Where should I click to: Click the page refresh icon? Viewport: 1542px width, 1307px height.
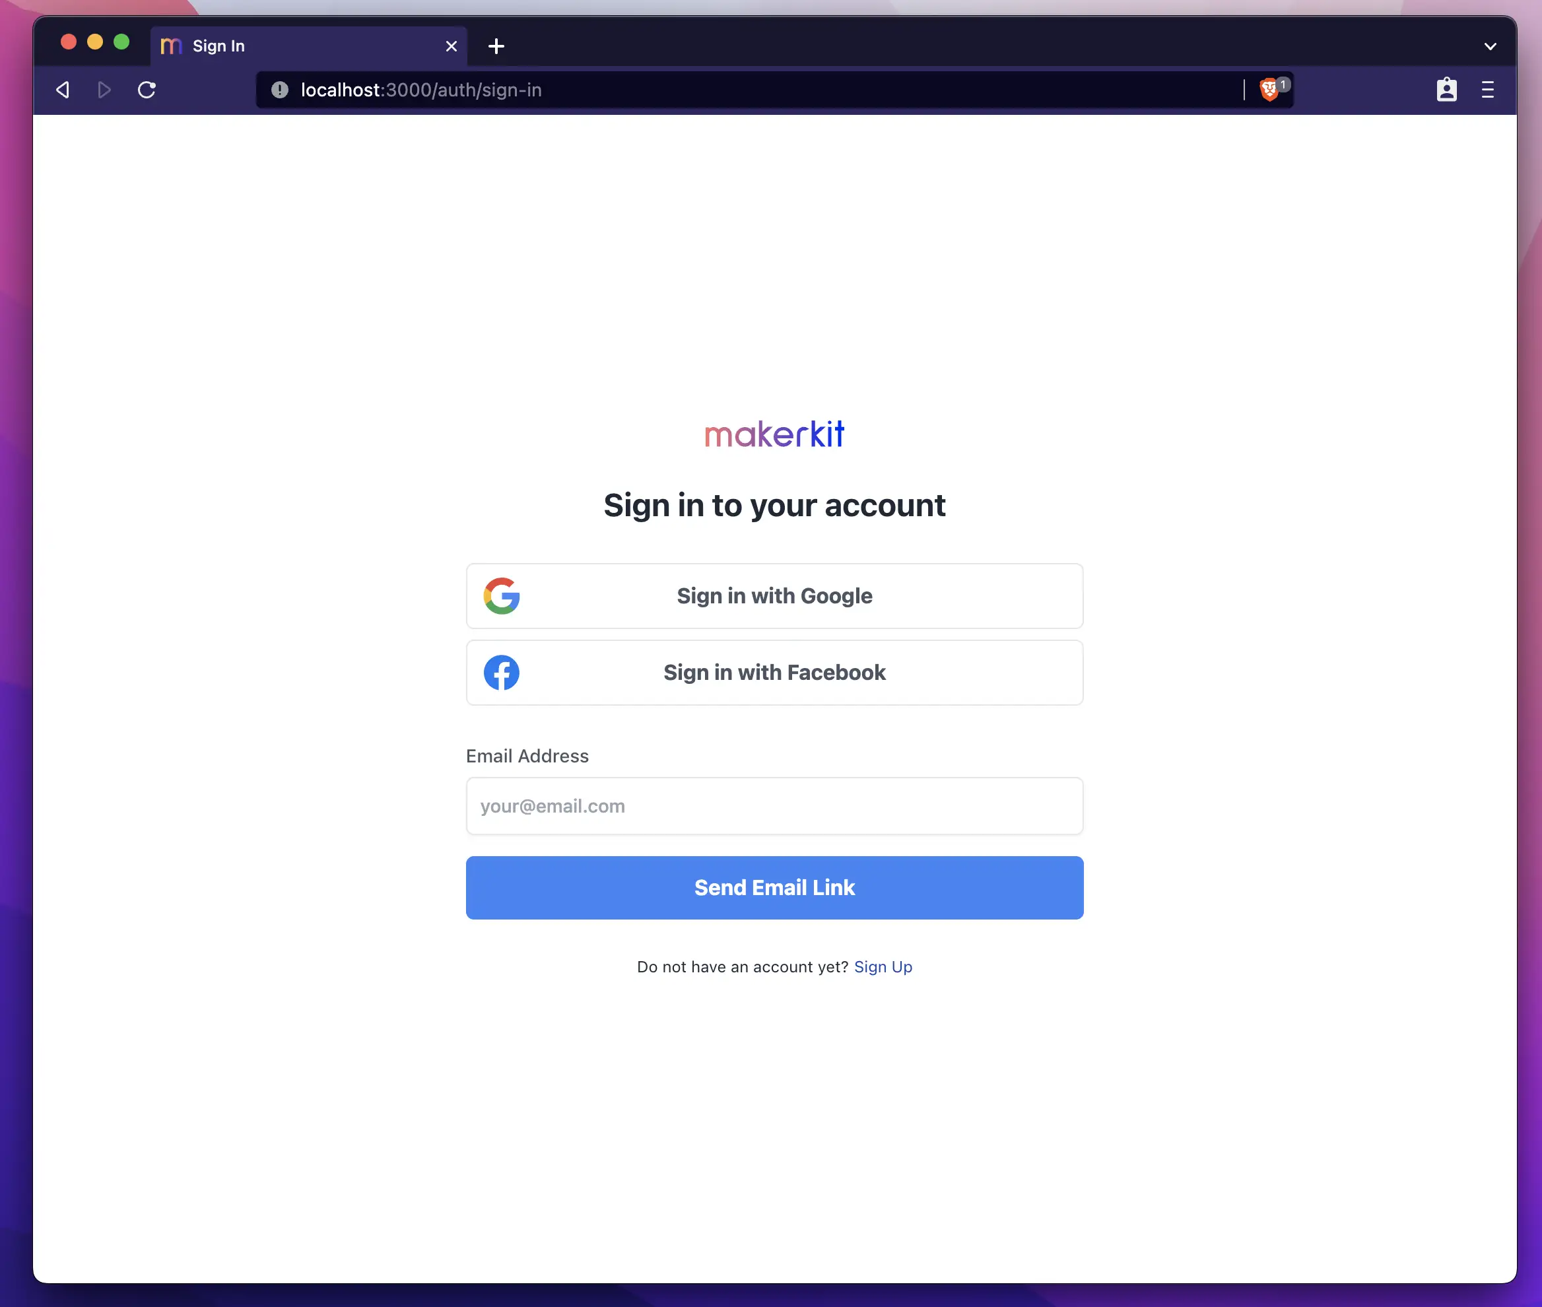click(x=147, y=90)
